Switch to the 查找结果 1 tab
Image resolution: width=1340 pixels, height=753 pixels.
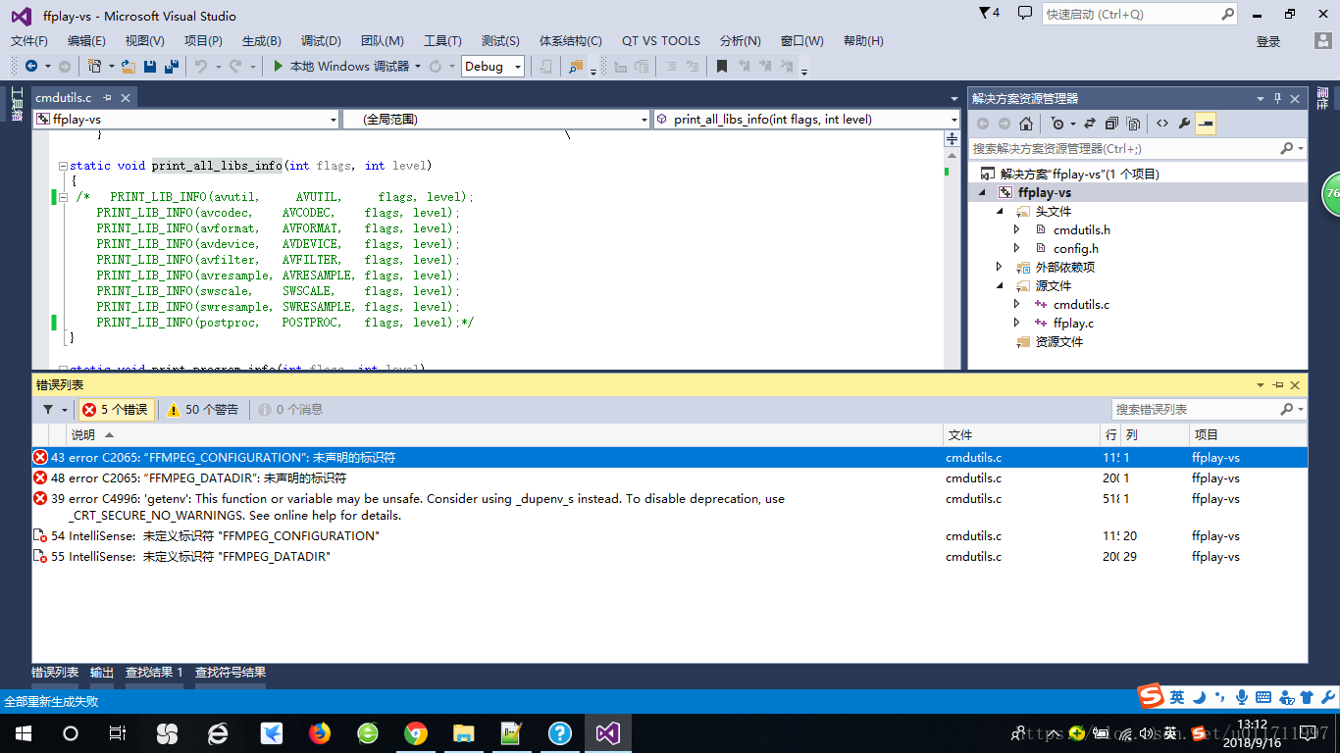point(154,673)
